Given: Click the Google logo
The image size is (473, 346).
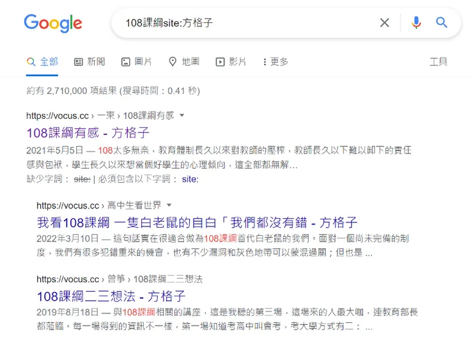Looking at the screenshot, I should tap(53, 23).
